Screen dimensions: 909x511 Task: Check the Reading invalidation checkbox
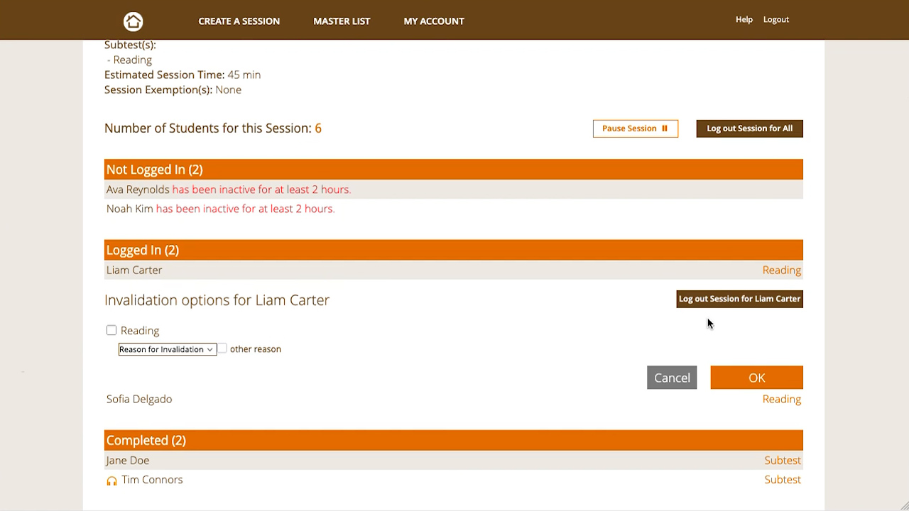point(111,330)
